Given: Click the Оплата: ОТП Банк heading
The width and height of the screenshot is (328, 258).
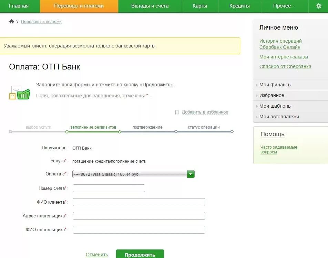Looking at the screenshot, I should [x=44, y=67].
